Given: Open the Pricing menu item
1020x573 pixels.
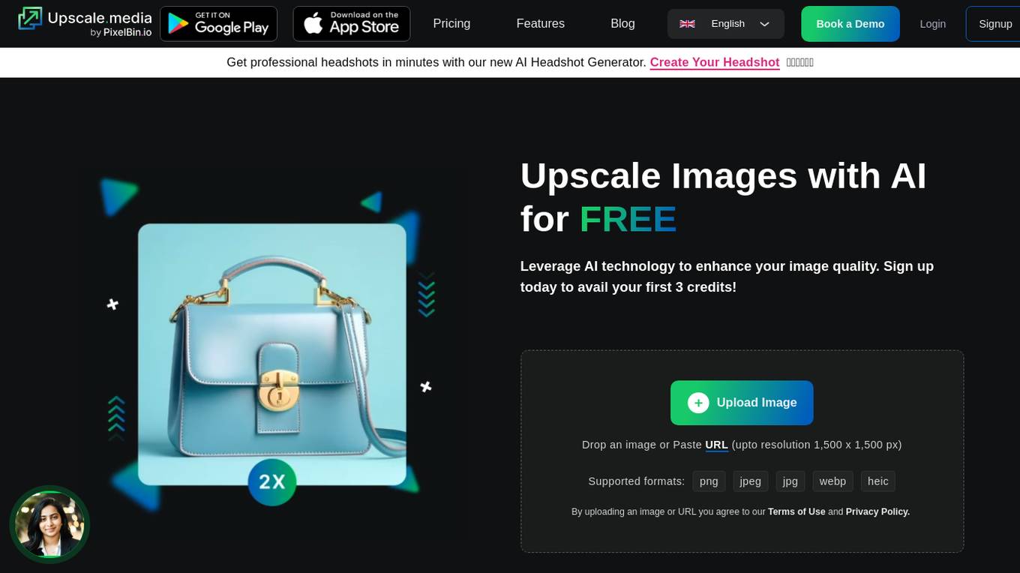Looking at the screenshot, I should click(x=451, y=24).
